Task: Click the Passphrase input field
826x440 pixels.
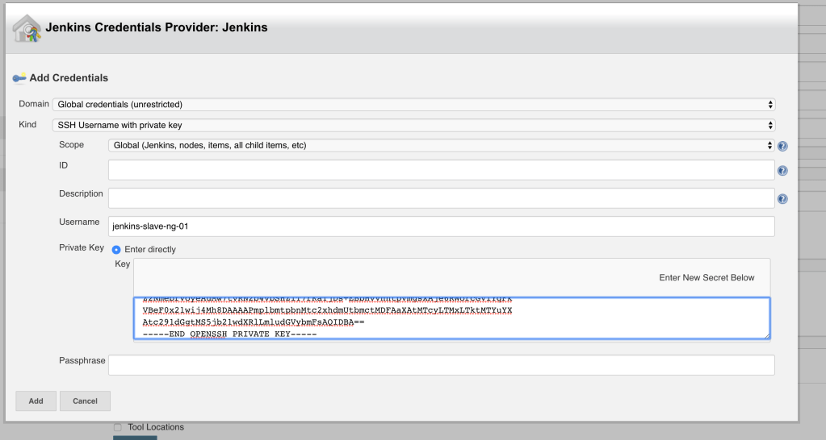Action: [x=442, y=365]
